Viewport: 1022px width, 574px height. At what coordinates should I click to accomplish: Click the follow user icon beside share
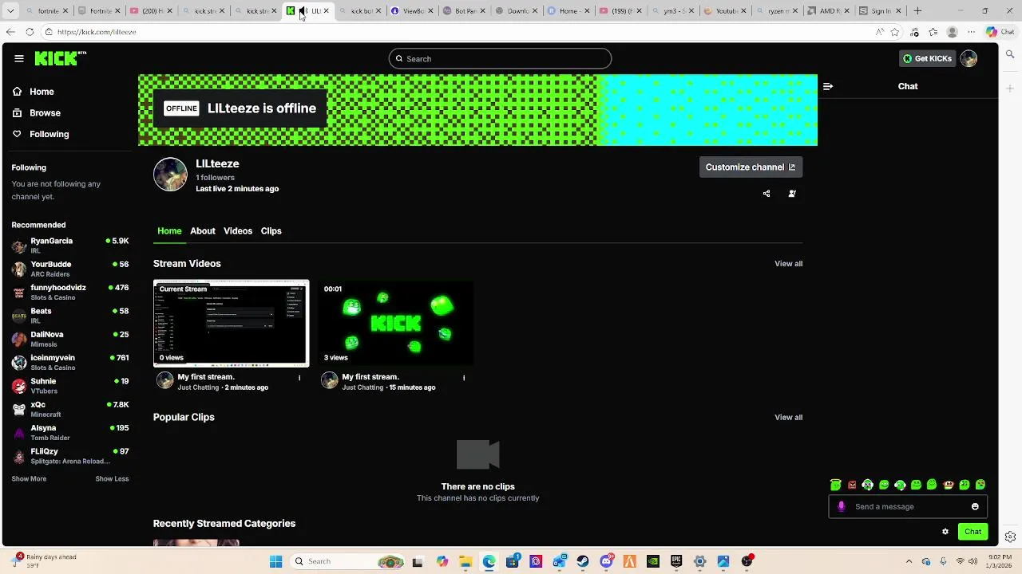click(x=792, y=194)
